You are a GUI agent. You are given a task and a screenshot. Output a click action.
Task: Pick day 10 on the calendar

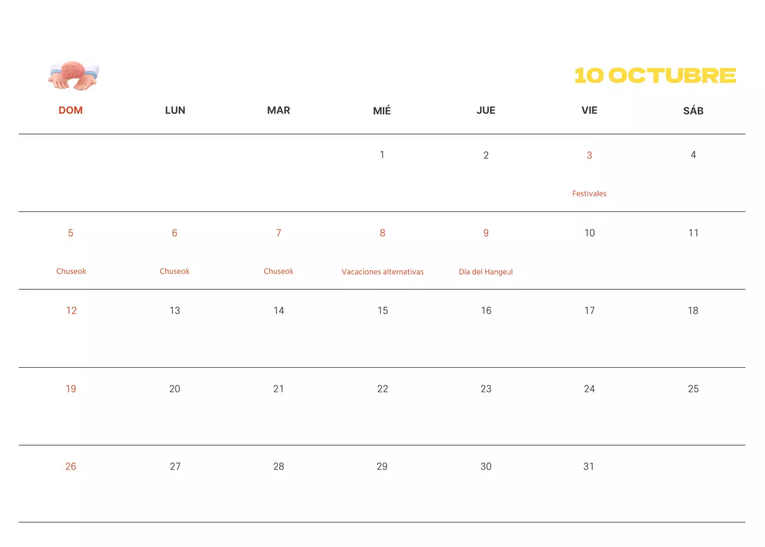point(589,233)
